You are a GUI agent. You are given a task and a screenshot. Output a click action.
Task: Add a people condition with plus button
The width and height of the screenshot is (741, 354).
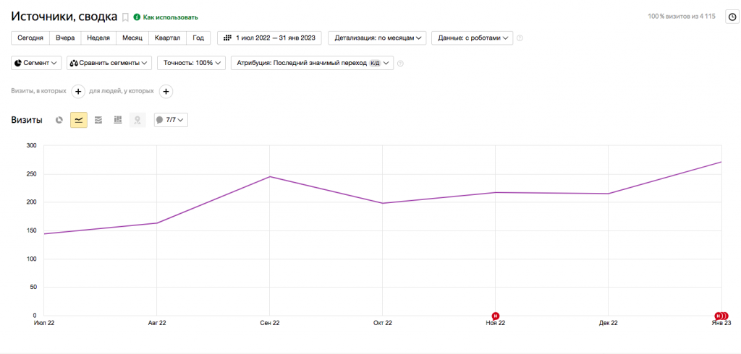click(166, 91)
